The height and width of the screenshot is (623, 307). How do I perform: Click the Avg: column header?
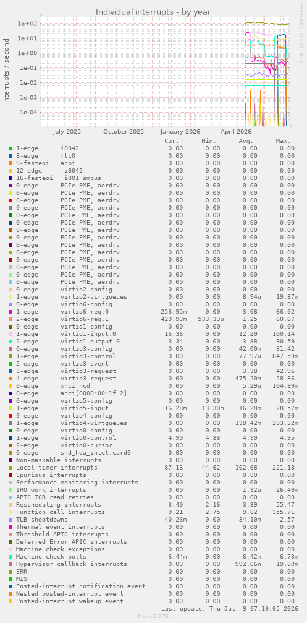tap(246, 141)
